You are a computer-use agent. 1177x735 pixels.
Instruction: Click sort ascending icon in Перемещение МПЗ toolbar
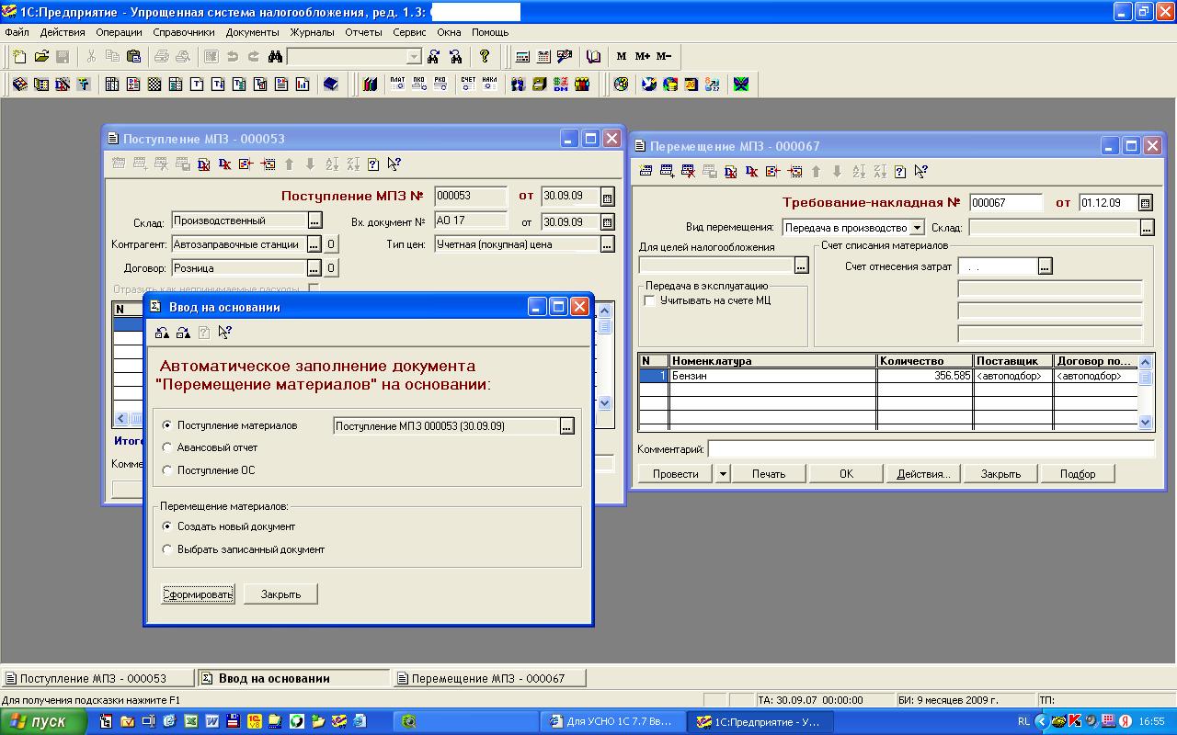(859, 171)
